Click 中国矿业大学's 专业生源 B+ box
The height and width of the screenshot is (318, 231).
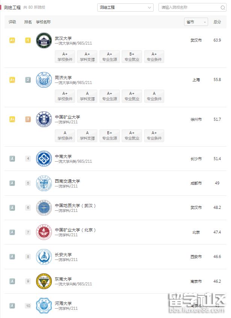[x=109, y=135]
